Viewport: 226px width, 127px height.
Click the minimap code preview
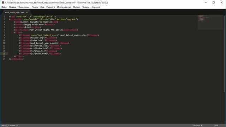click(x=210, y=22)
